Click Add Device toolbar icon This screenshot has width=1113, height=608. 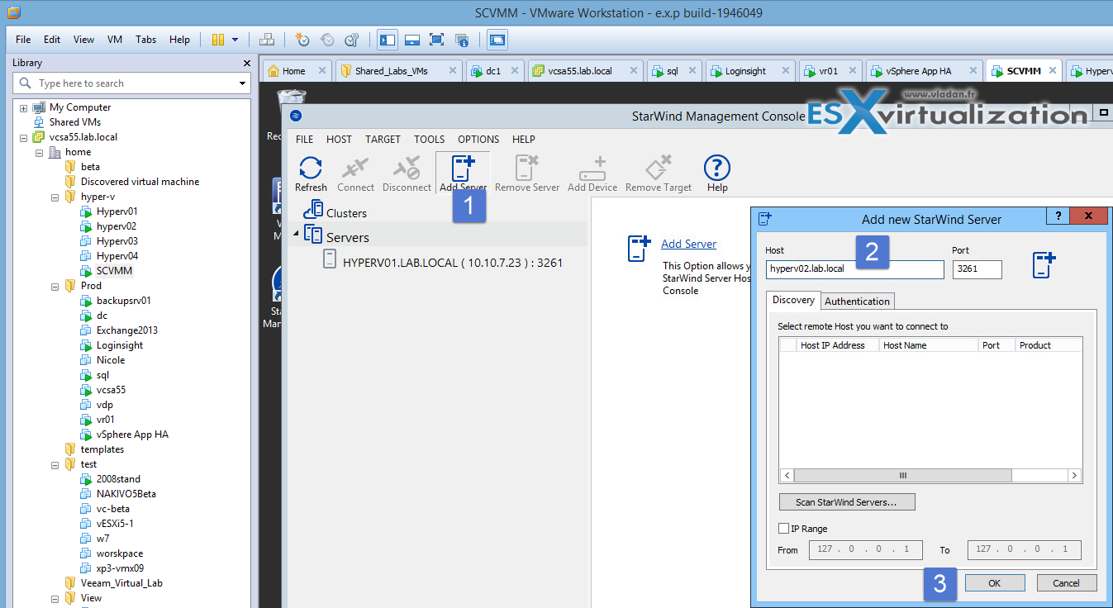pos(592,174)
